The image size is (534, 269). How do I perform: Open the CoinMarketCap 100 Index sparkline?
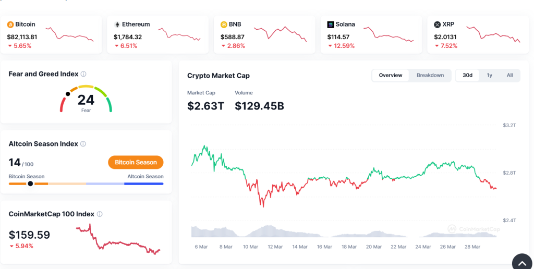tap(118, 240)
